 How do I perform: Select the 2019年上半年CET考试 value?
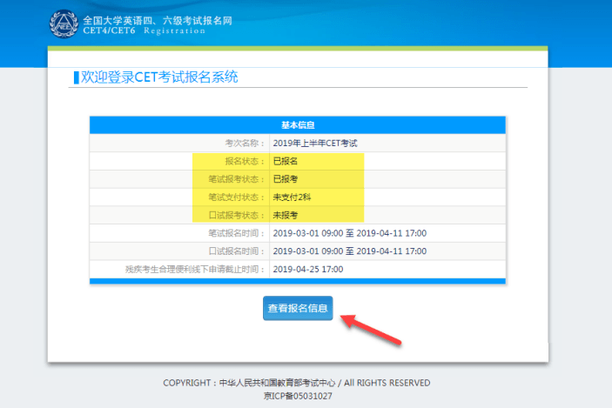coord(315,144)
